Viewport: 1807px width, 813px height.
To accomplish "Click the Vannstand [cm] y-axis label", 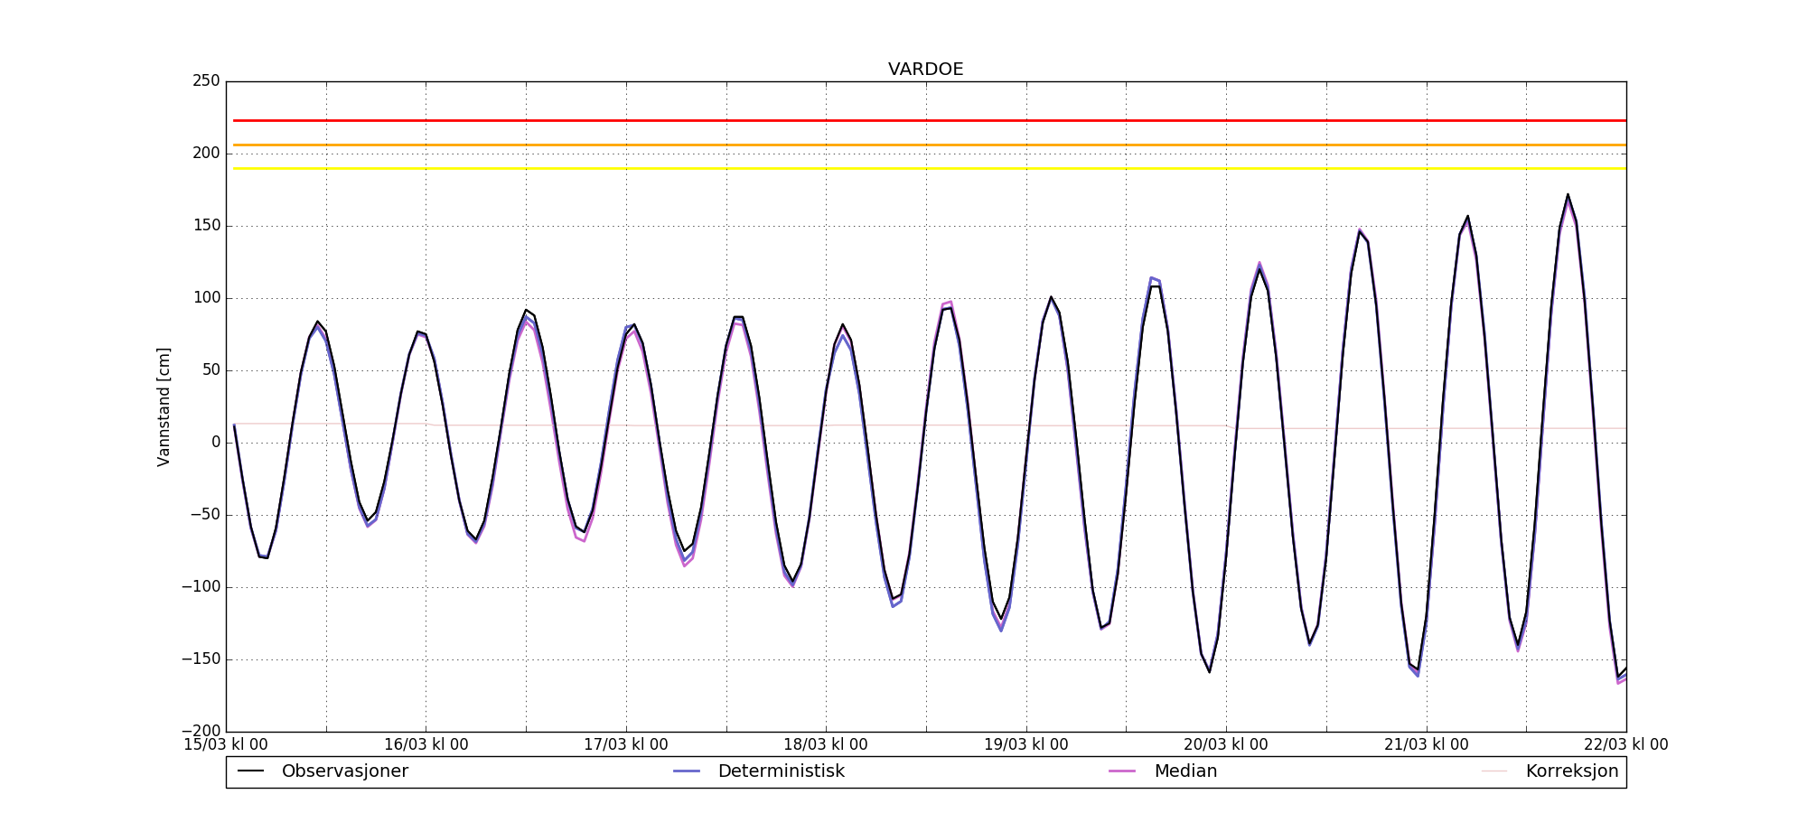I will pyautogui.click(x=164, y=406).
